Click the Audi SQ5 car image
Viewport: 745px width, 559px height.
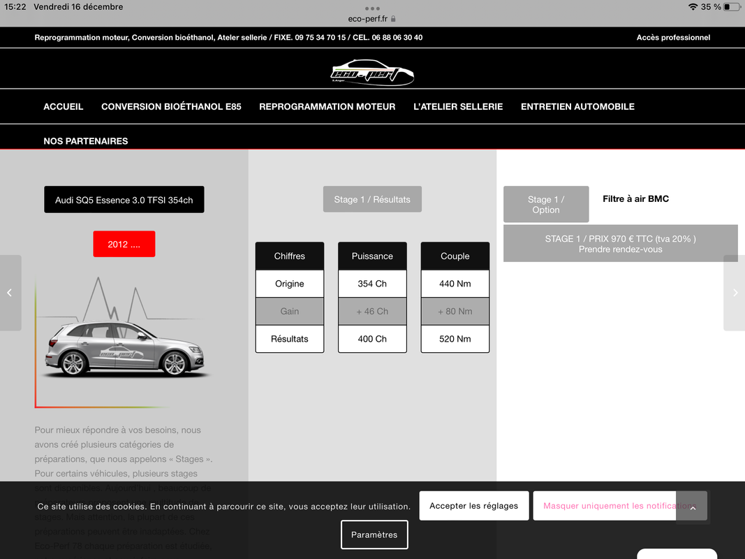[x=126, y=349]
